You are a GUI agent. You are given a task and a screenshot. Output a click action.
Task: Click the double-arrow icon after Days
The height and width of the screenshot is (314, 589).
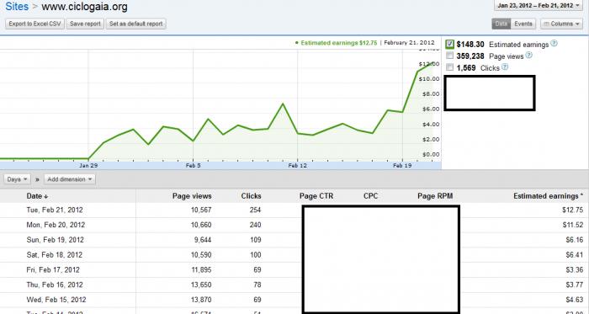click(37, 179)
